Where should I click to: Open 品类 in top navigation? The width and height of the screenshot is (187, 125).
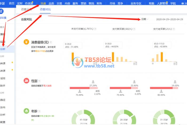pyautogui.click(x=51, y=3)
